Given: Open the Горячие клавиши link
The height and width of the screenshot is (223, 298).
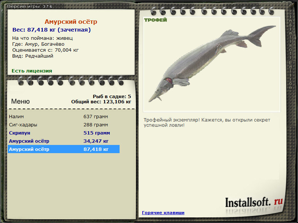Looking at the screenshot, I should [163, 213].
